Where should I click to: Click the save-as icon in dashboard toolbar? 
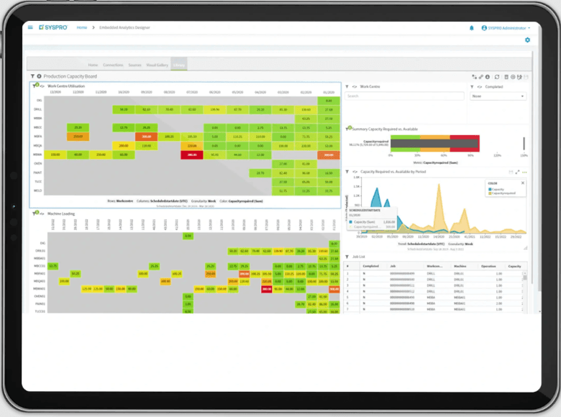[x=519, y=77]
